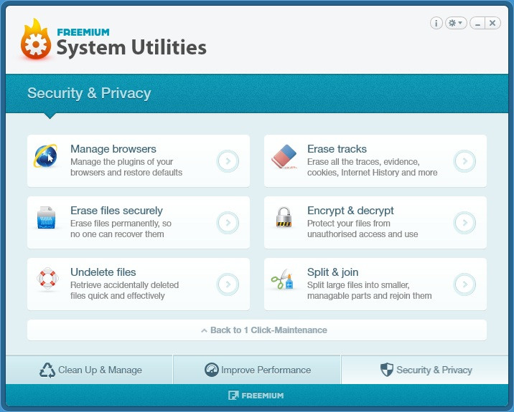
Task: Close the System Utilities window
Action: 492,23
